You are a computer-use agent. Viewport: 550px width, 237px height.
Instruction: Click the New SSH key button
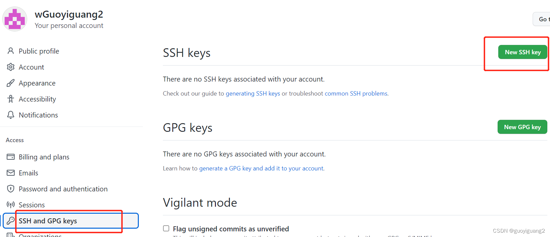(523, 52)
